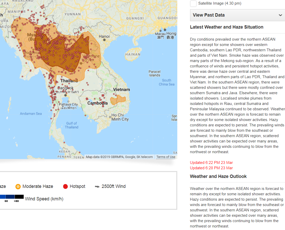285x230 pixels.
Task: Click the Thailand country label on map
Action: [69, 81]
